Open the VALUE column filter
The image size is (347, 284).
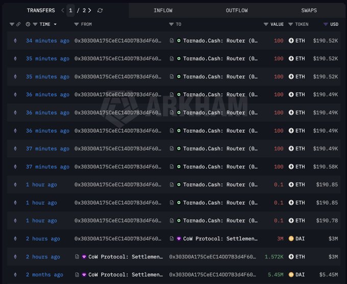click(266, 24)
